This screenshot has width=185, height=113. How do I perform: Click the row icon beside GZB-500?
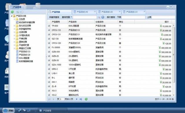pyautogui.click(x=49, y=52)
